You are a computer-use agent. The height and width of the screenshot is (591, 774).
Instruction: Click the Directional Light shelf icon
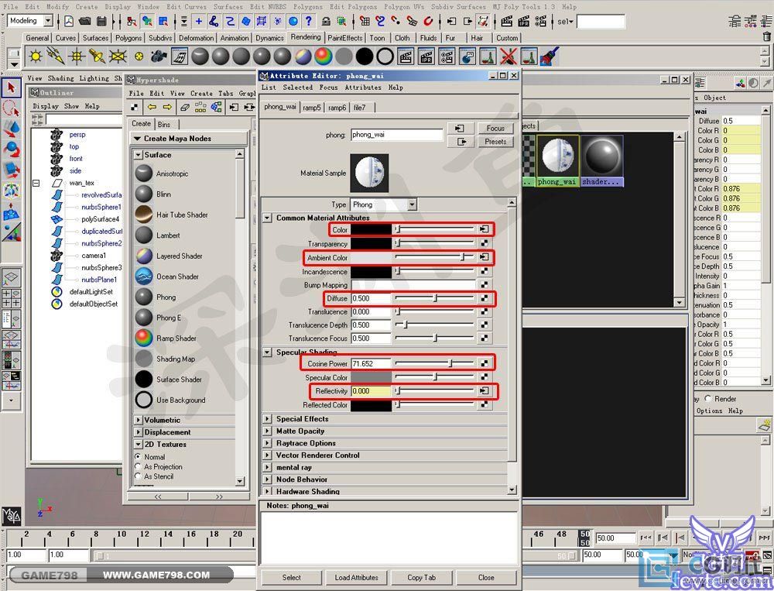coord(55,57)
